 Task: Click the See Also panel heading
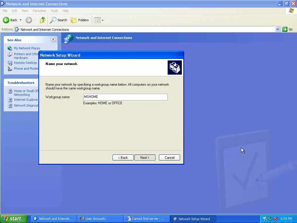(14, 40)
